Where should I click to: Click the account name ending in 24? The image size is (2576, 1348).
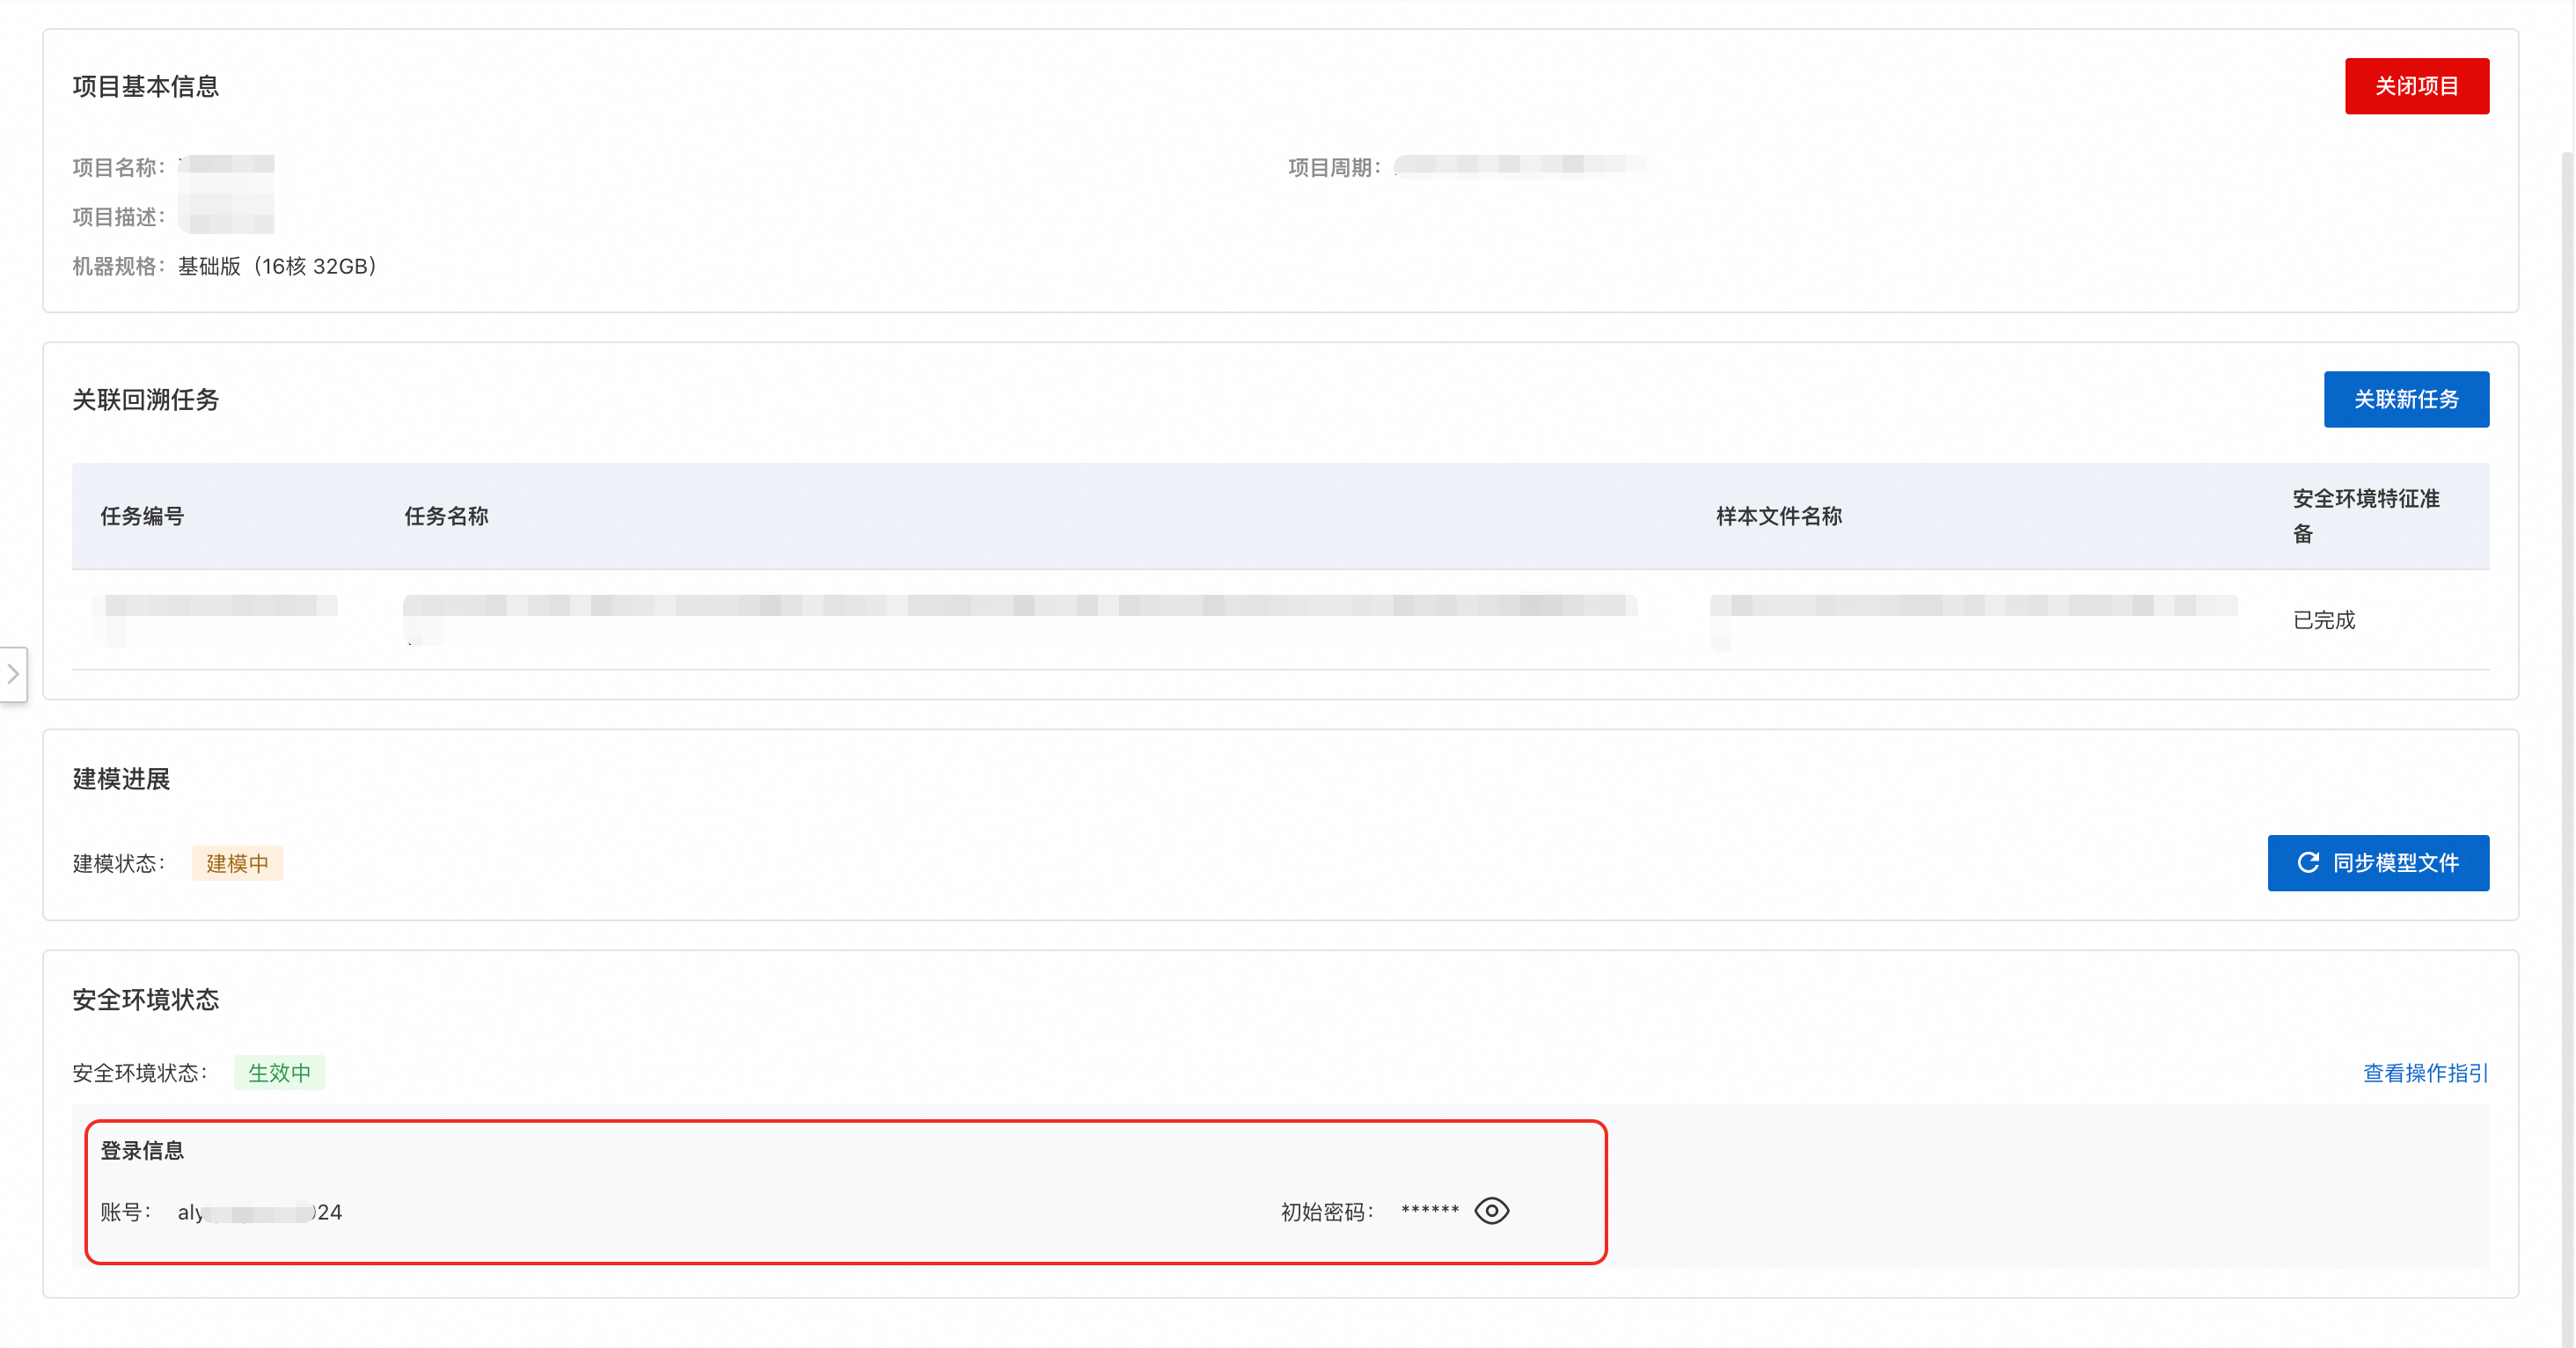pyautogui.click(x=260, y=1212)
